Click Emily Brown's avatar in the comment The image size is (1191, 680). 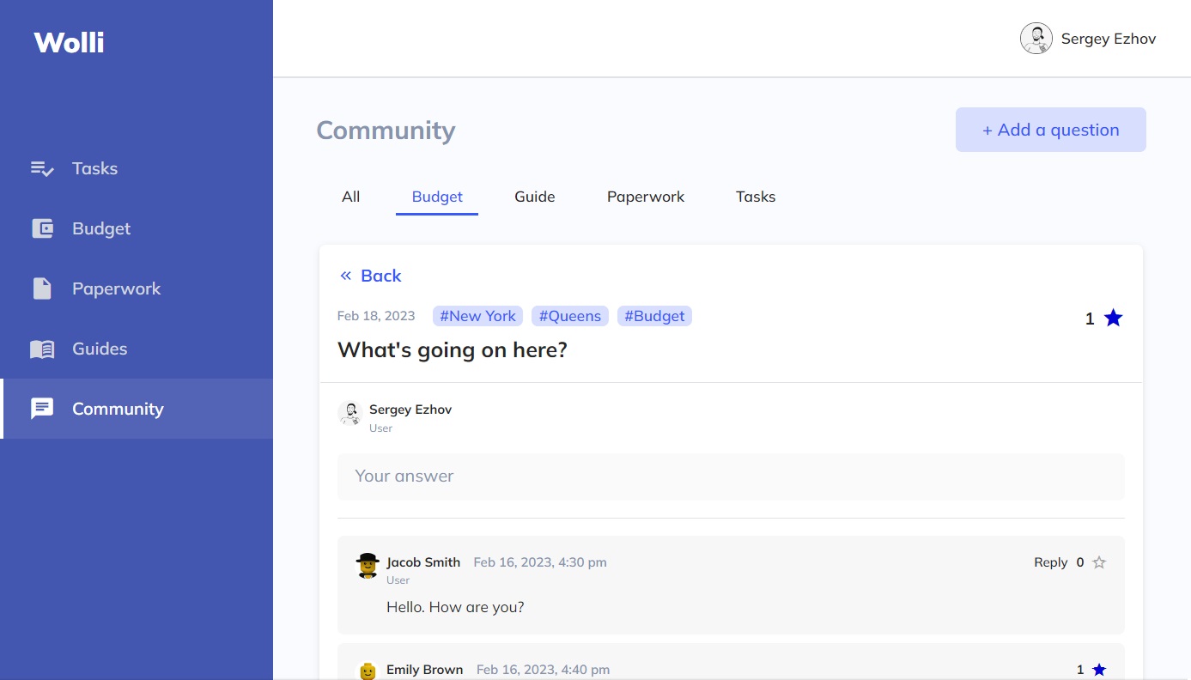pyautogui.click(x=368, y=671)
